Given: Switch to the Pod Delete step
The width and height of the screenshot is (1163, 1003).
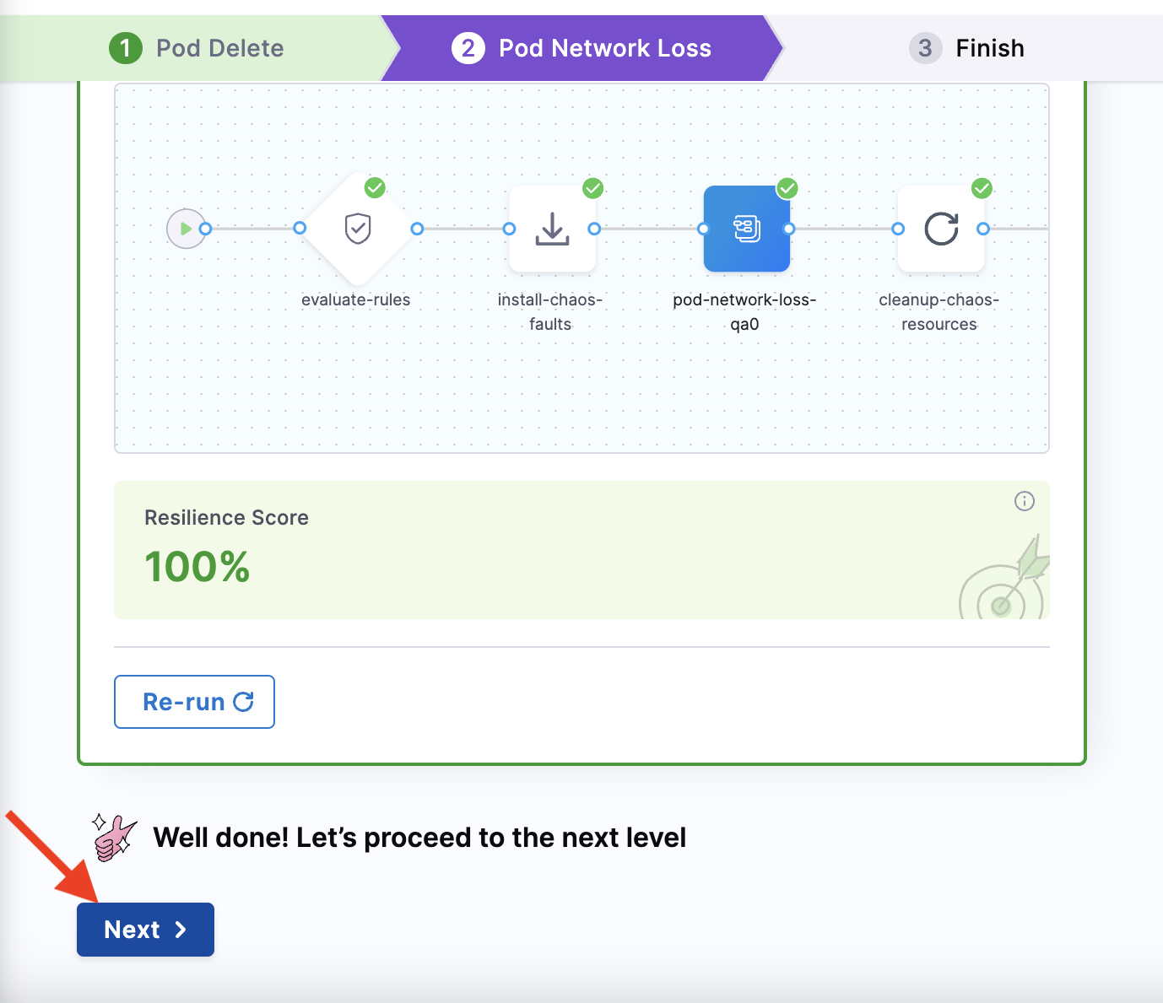Looking at the screenshot, I should 218,48.
